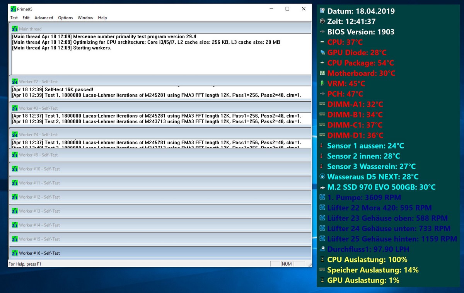Click the Lüfter 22 Mora 420 RPM reading
This screenshot has width=464, height=293.
[x=379, y=208]
